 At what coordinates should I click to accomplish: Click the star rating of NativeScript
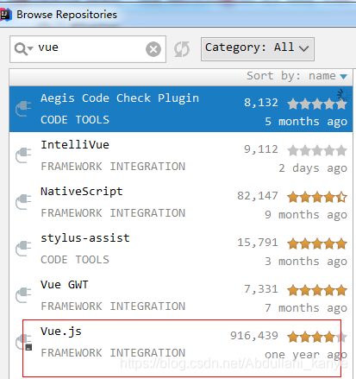pos(317,197)
